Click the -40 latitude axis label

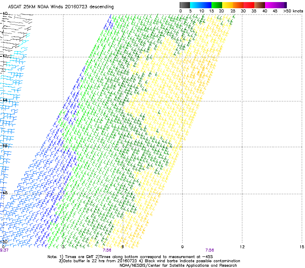[x=4, y=14]
